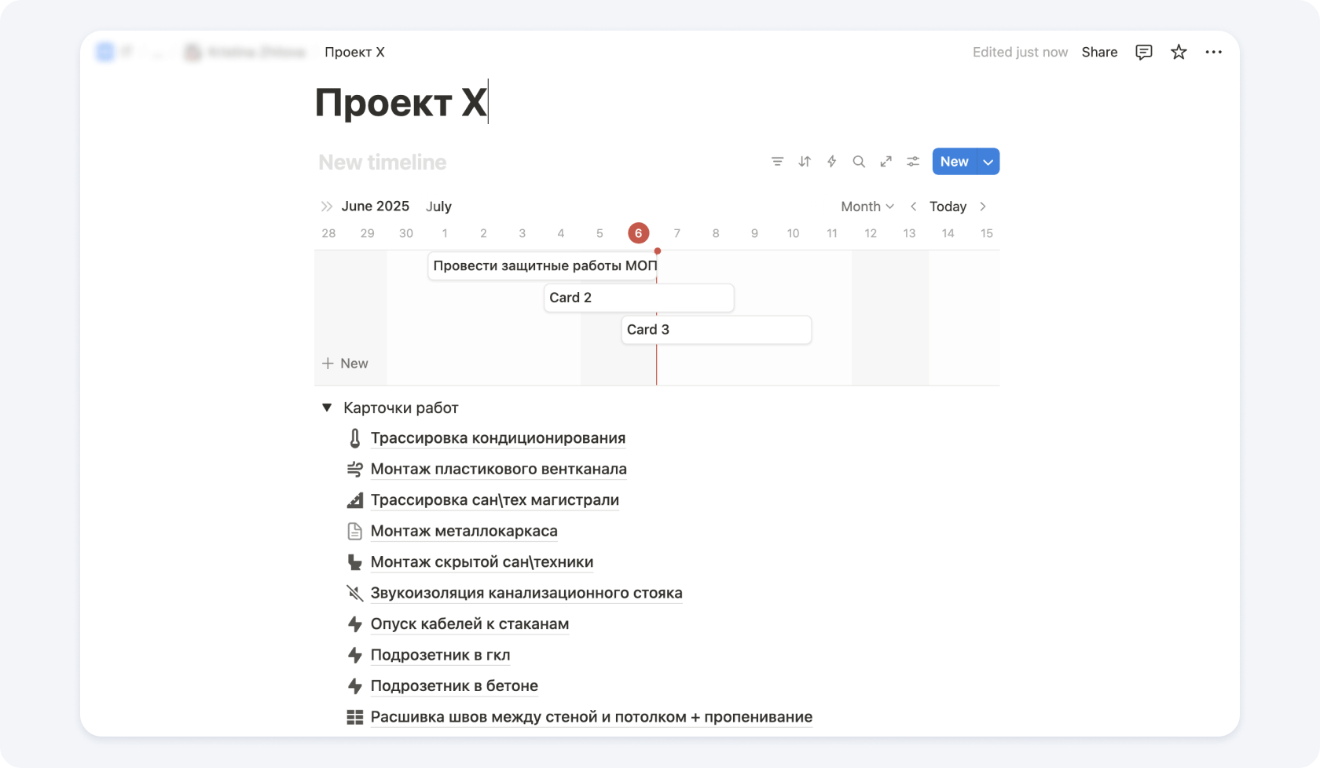Jump to Today in the timeline

(948, 207)
